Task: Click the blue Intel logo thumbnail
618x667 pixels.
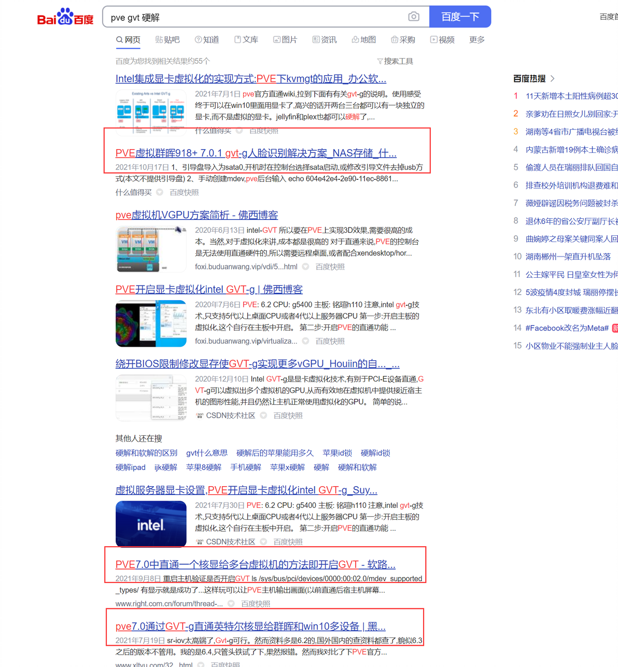Action: click(151, 524)
